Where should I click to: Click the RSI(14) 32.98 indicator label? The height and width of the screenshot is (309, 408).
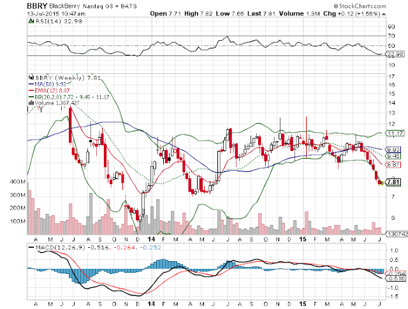(59, 21)
